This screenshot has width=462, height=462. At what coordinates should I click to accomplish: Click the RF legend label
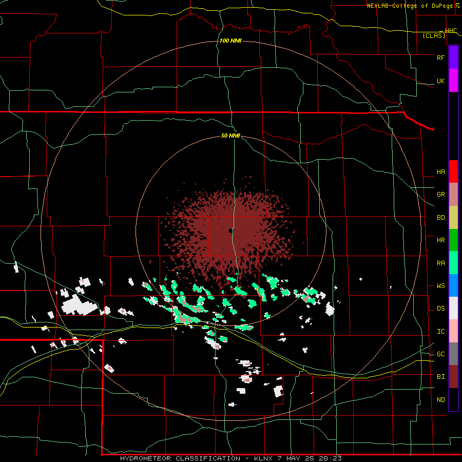pos(440,57)
